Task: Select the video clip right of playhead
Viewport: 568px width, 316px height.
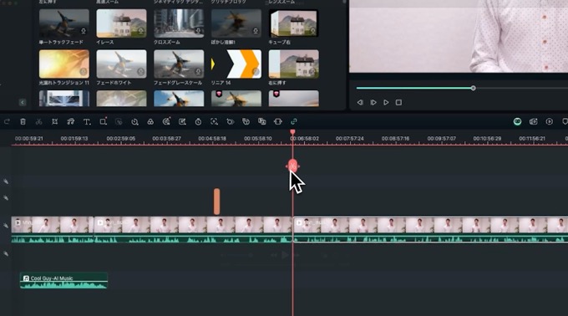Action: pos(430,230)
